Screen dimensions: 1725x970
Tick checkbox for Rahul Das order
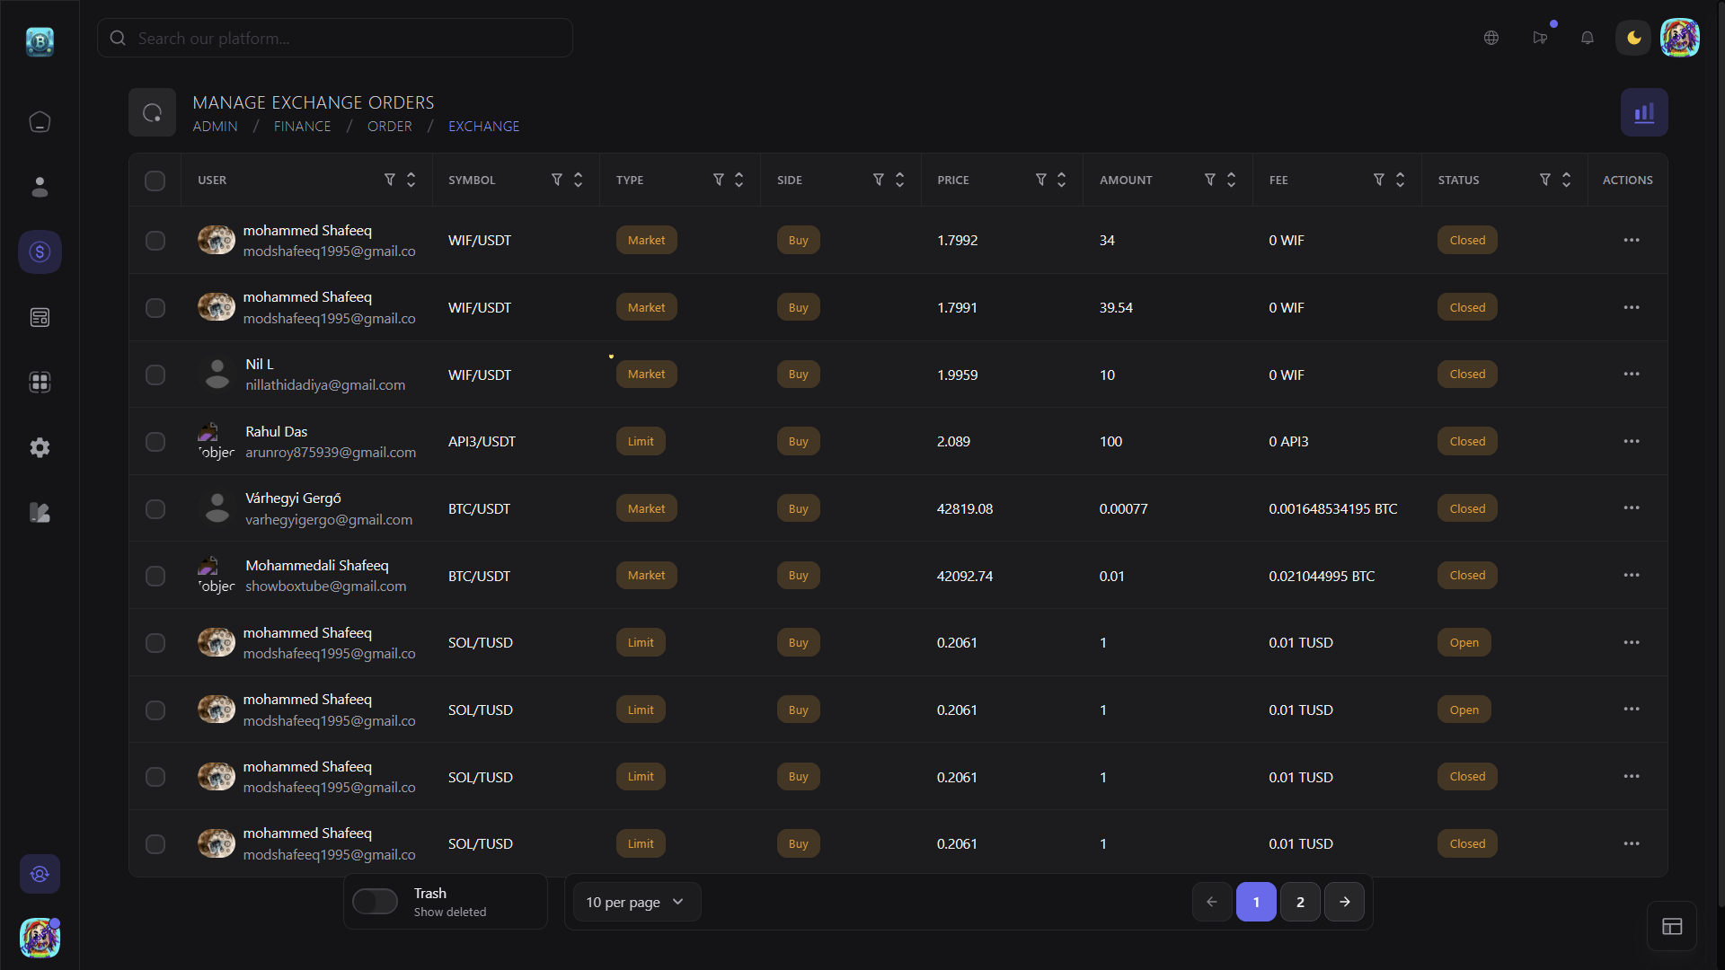155,442
